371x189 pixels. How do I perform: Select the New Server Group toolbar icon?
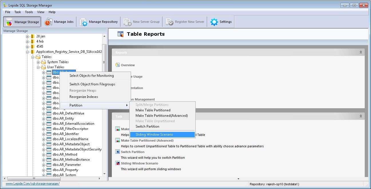[127, 21]
